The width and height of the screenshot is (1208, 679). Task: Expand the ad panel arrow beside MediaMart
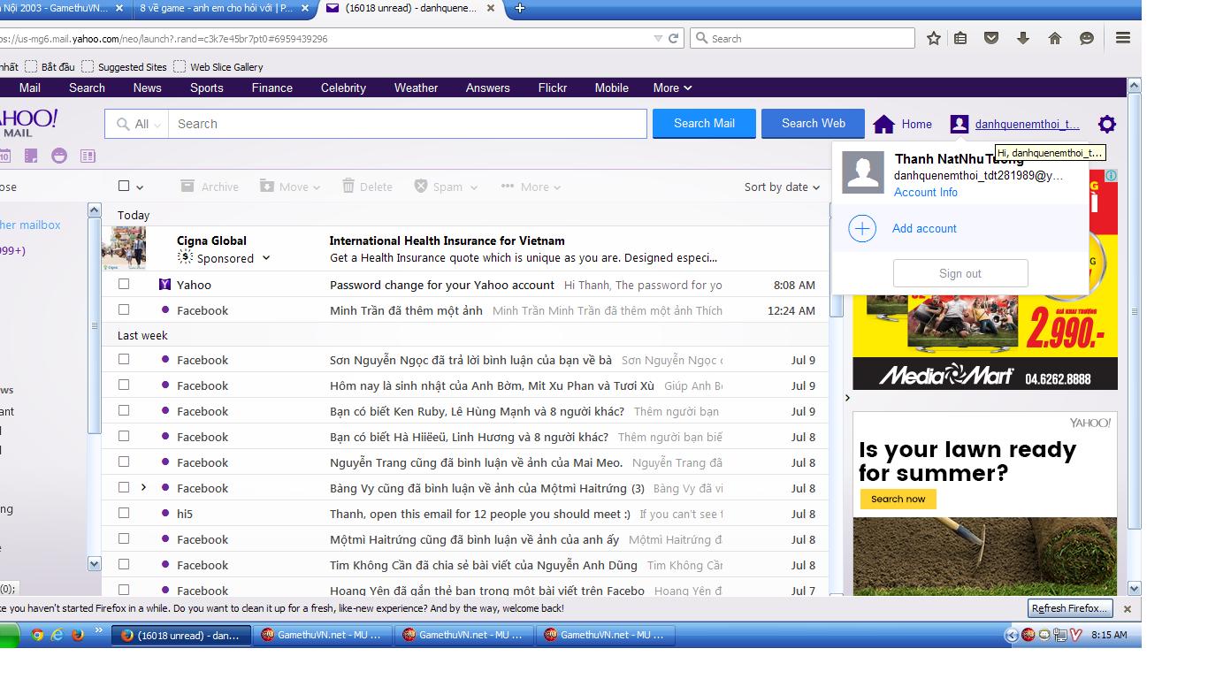click(x=847, y=398)
